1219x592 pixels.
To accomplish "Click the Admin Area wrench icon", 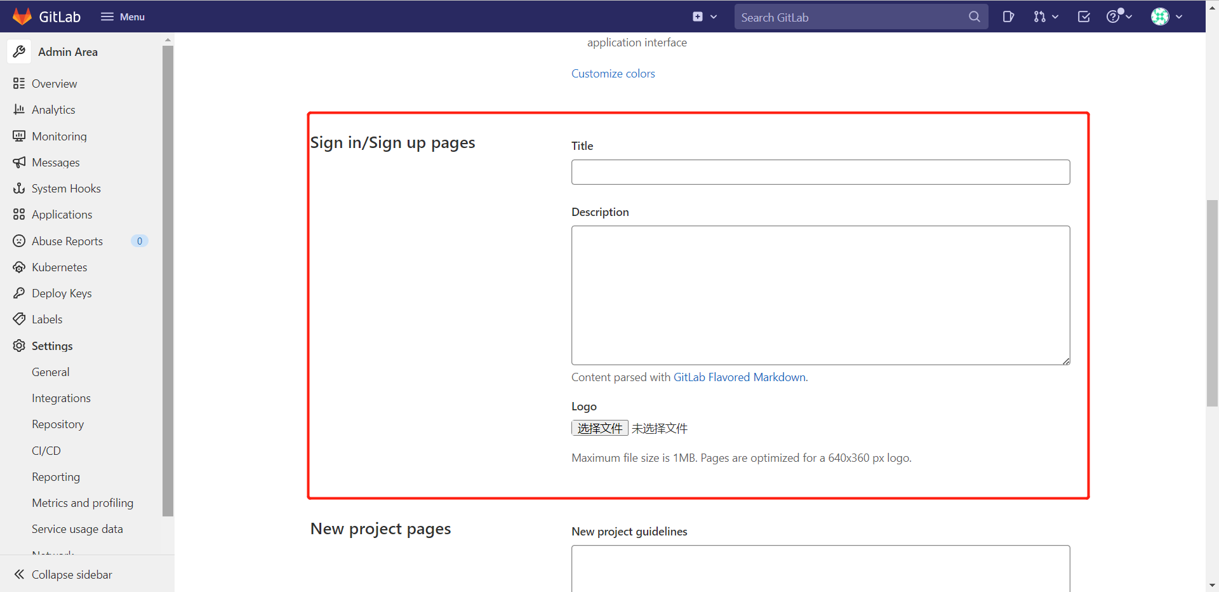I will (x=19, y=51).
